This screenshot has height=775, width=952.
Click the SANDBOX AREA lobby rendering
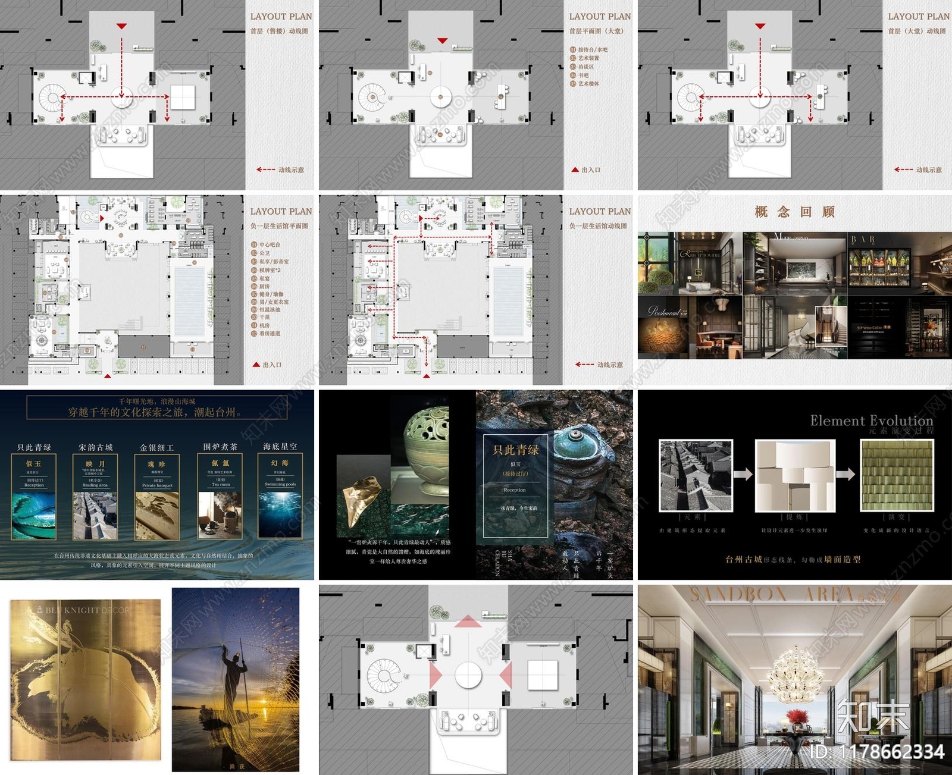coord(795,680)
